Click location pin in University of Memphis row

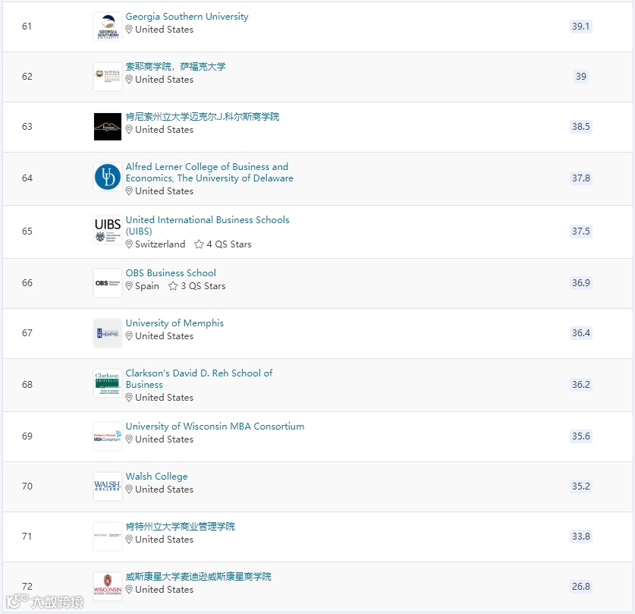pos(129,336)
